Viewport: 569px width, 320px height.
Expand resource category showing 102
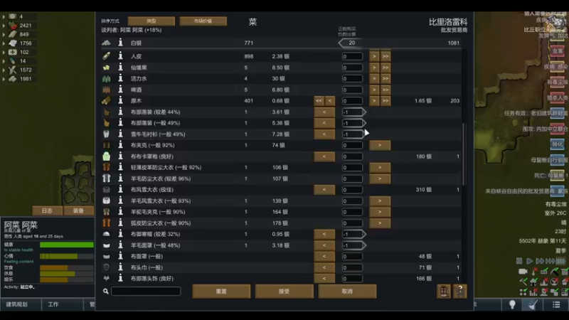point(4,52)
